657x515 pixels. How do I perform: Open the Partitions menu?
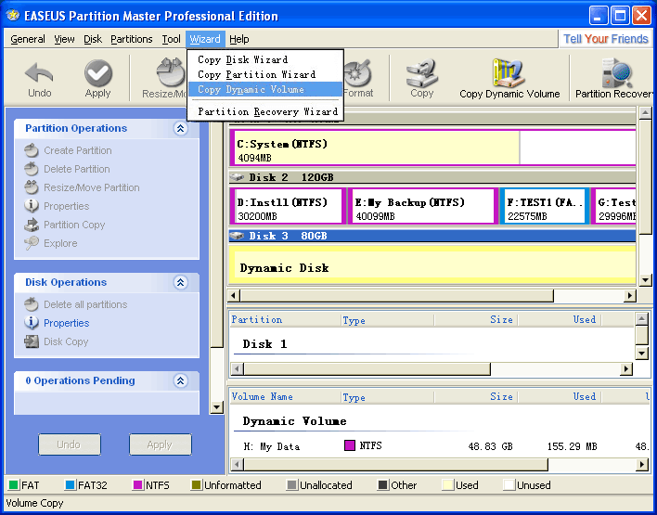coord(132,39)
